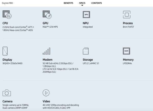Click the HEVC(H.265), H.264, VP9 line
The image size is (153, 111).
pos(56,108)
